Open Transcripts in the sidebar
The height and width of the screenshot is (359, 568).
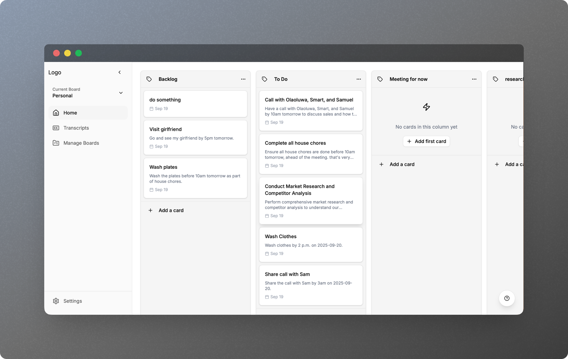click(x=76, y=128)
